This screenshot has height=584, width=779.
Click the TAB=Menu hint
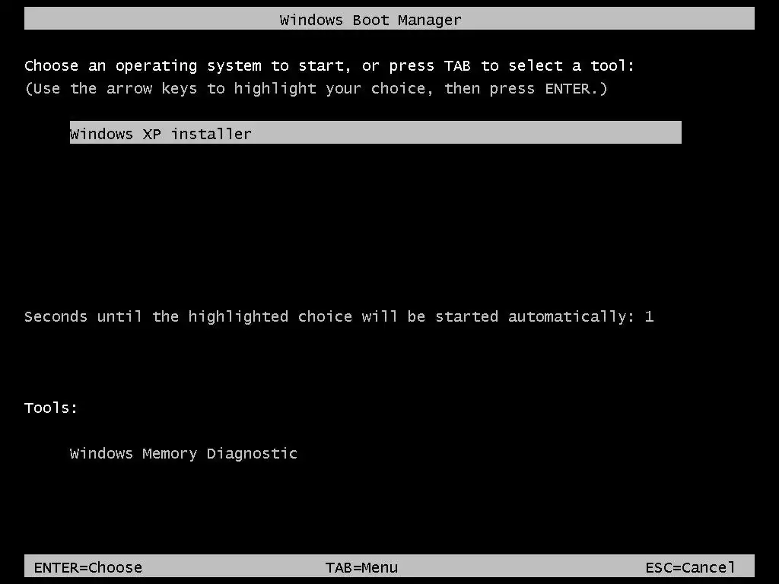point(361,567)
